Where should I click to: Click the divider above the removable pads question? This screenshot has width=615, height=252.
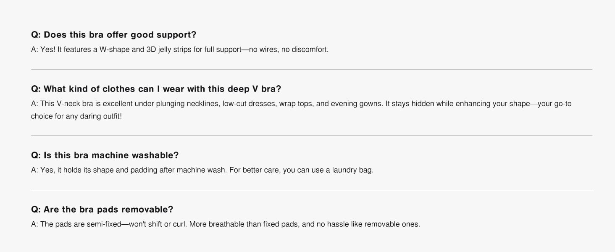click(311, 190)
